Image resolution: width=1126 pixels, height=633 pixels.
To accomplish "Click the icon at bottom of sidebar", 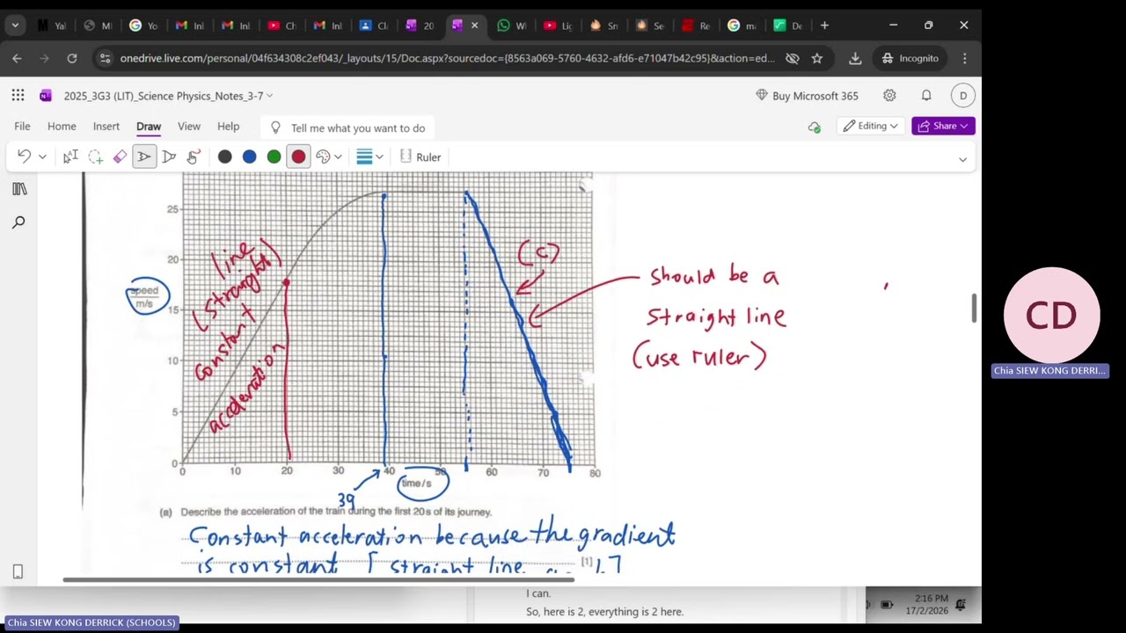I will tap(18, 571).
